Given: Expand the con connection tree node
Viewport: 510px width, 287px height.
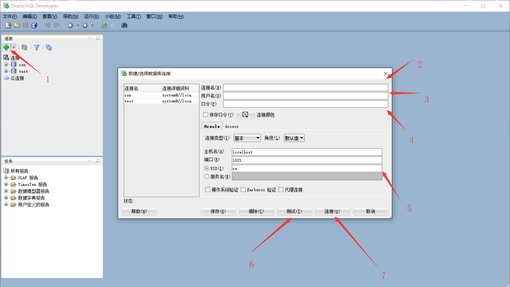Looking at the screenshot, I should [x=6, y=64].
